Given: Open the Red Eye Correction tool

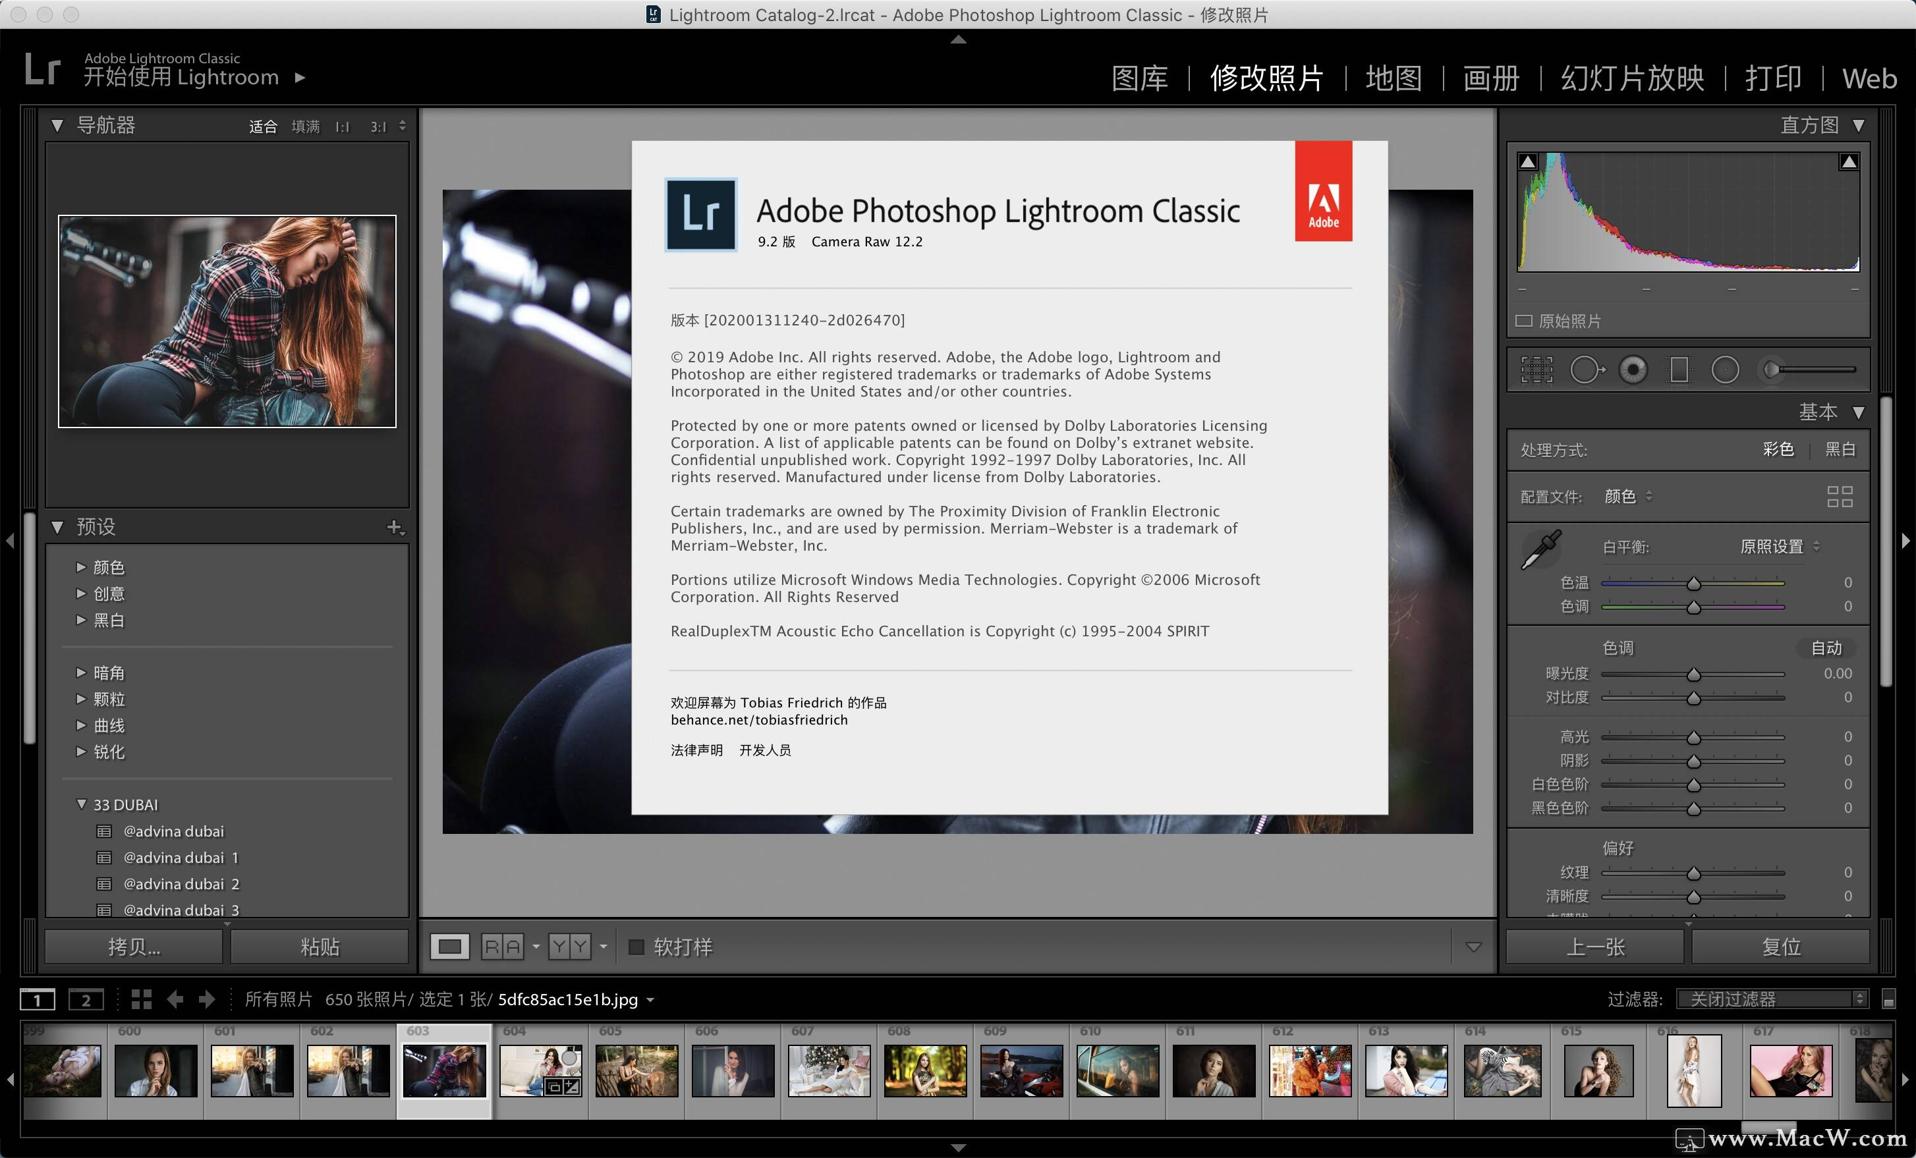Looking at the screenshot, I should 1633,369.
